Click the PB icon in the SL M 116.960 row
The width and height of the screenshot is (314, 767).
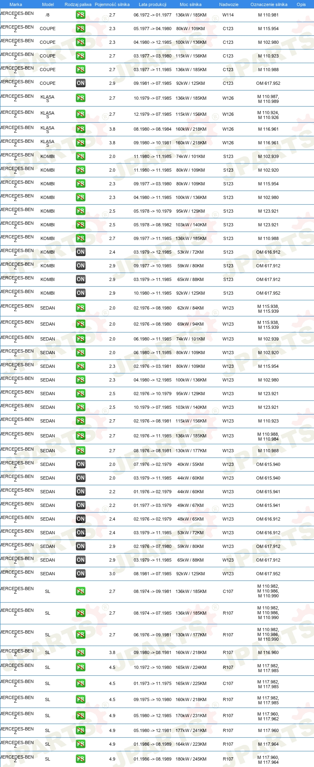coord(81,652)
